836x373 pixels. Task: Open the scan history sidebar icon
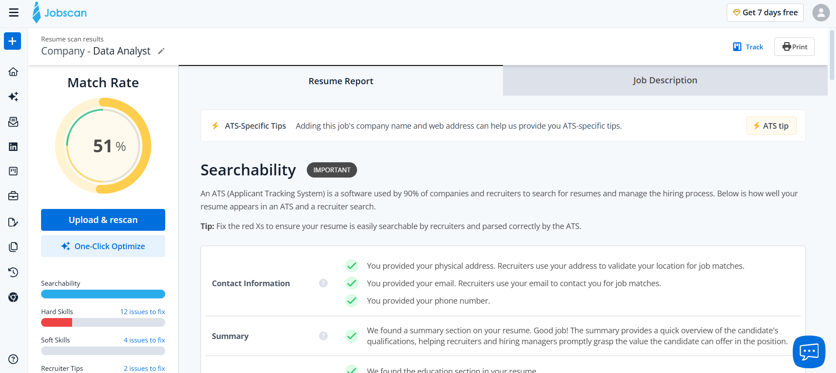tap(13, 272)
